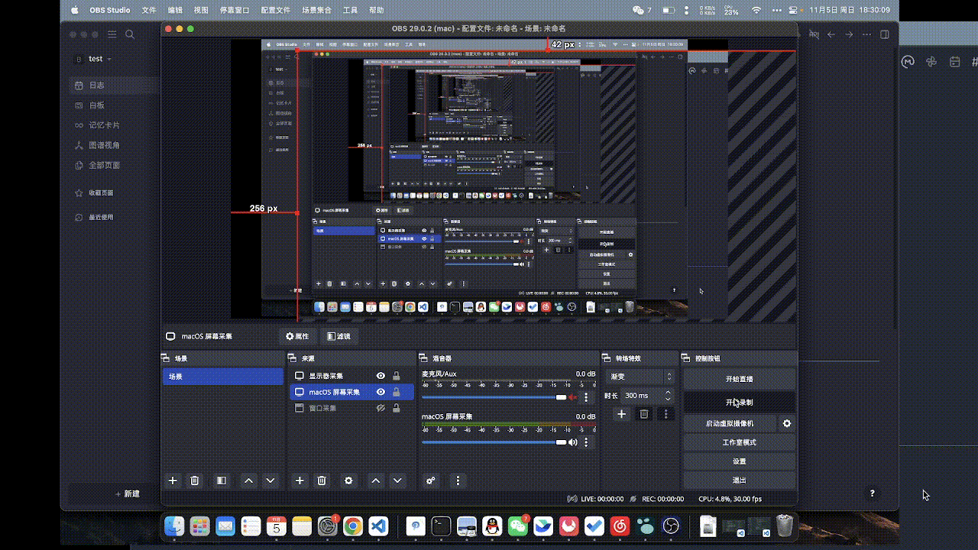Add a new source with the plus icon
This screenshot has height=550, width=978.
(x=300, y=480)
